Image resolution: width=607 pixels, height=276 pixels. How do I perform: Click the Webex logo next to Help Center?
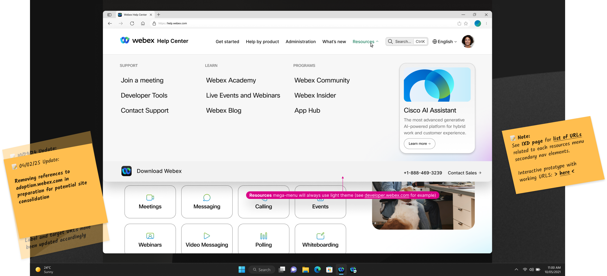(x=125, y=40)
